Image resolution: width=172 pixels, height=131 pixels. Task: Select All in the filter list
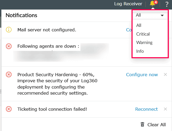(139, 25)
